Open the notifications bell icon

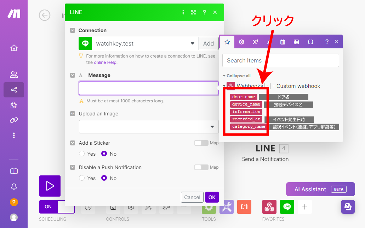pos(14,186)
